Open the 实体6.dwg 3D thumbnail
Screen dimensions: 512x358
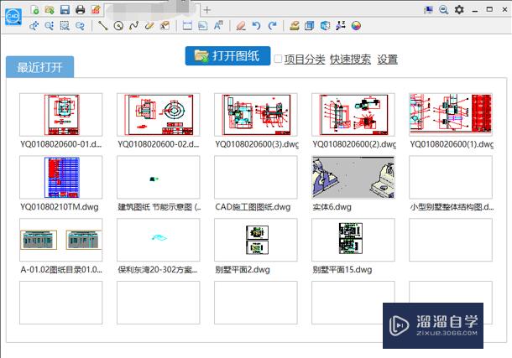coord(353,177)
